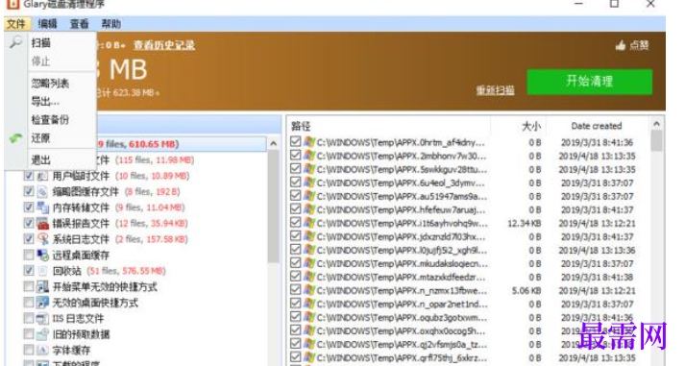Open the 帮助 menu
685x366 pixels.
pos(110,24)
